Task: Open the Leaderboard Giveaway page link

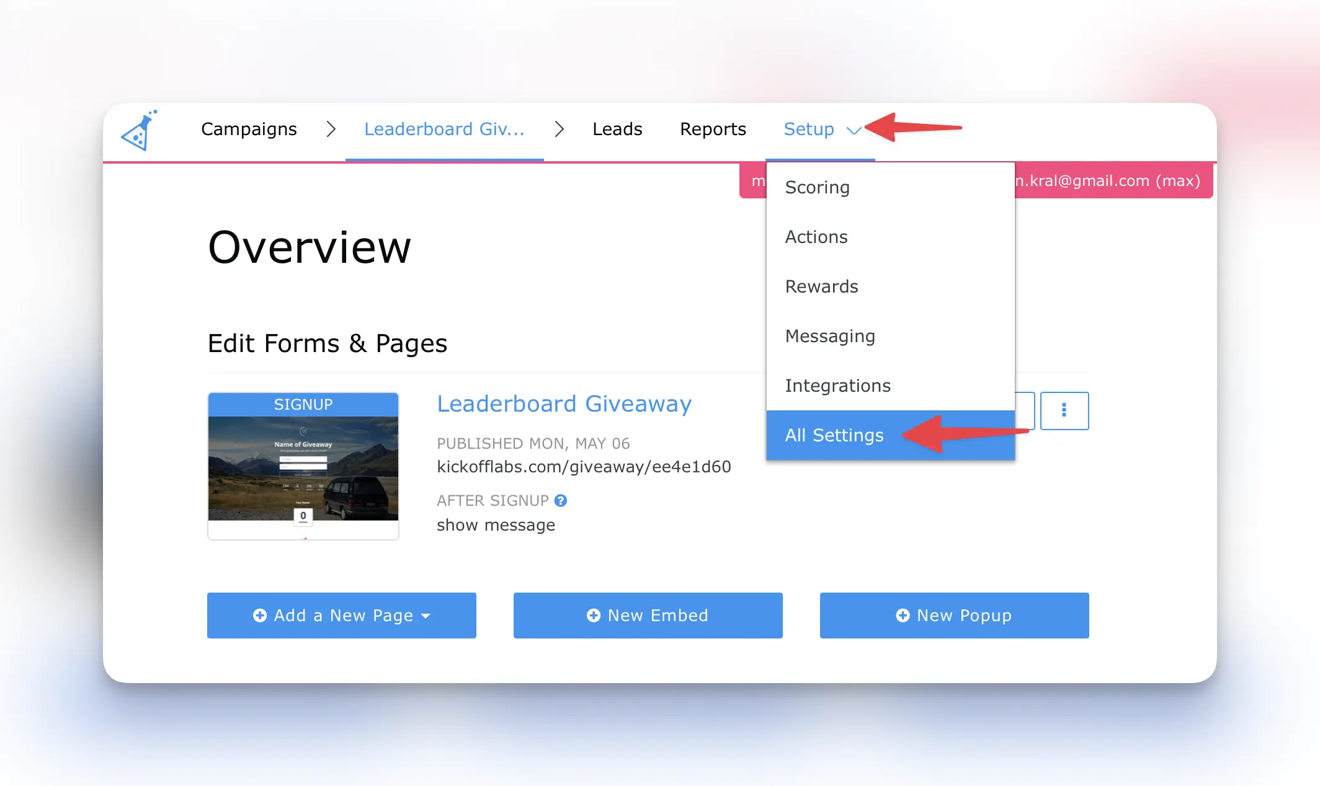Action: (x=564, y=404)
